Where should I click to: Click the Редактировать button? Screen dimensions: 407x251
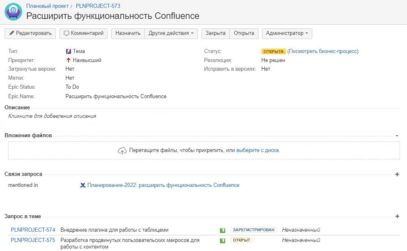[x=30, y=34]
